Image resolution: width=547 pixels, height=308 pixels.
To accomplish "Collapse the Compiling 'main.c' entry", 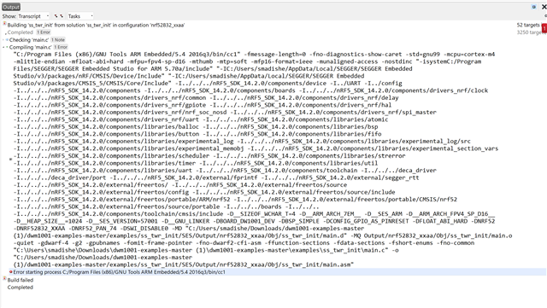I will [x=3, y=47].
